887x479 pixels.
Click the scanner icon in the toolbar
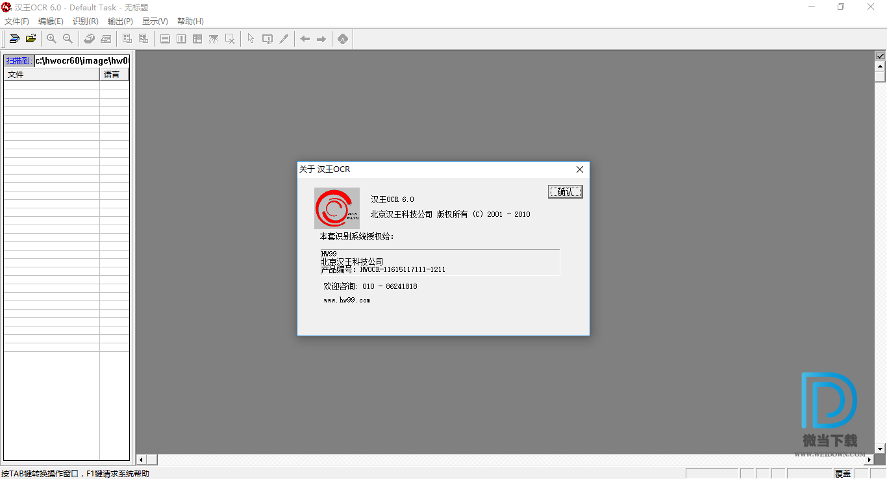pos(14,39)
